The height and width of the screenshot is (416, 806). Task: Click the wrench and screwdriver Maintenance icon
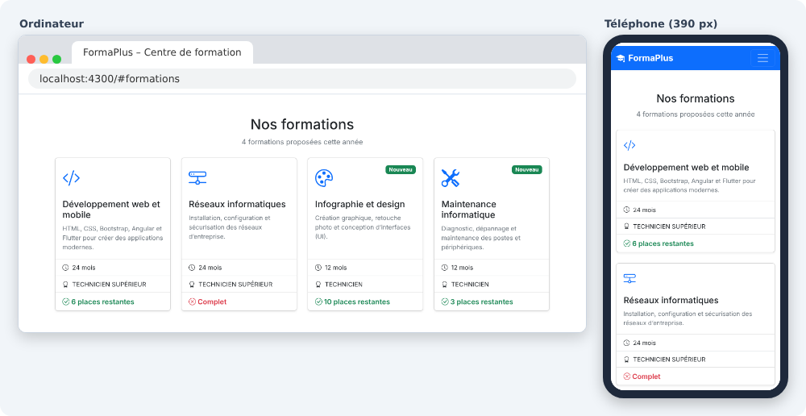[451, 178]
